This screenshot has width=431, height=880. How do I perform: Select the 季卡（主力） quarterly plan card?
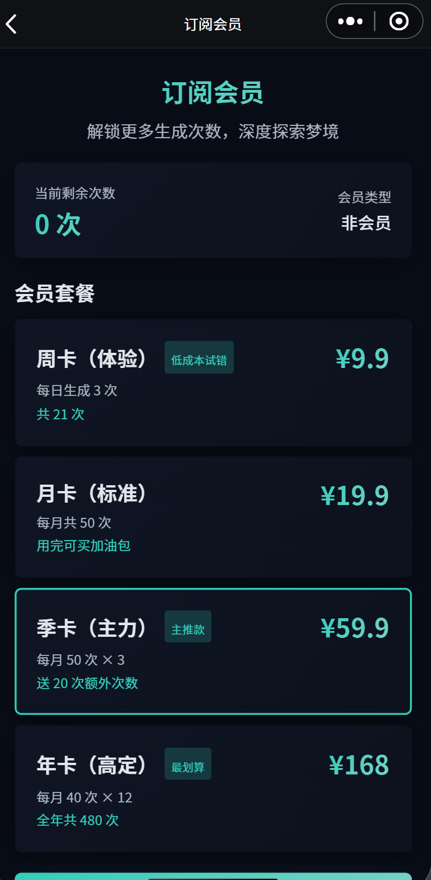point(213,651)
